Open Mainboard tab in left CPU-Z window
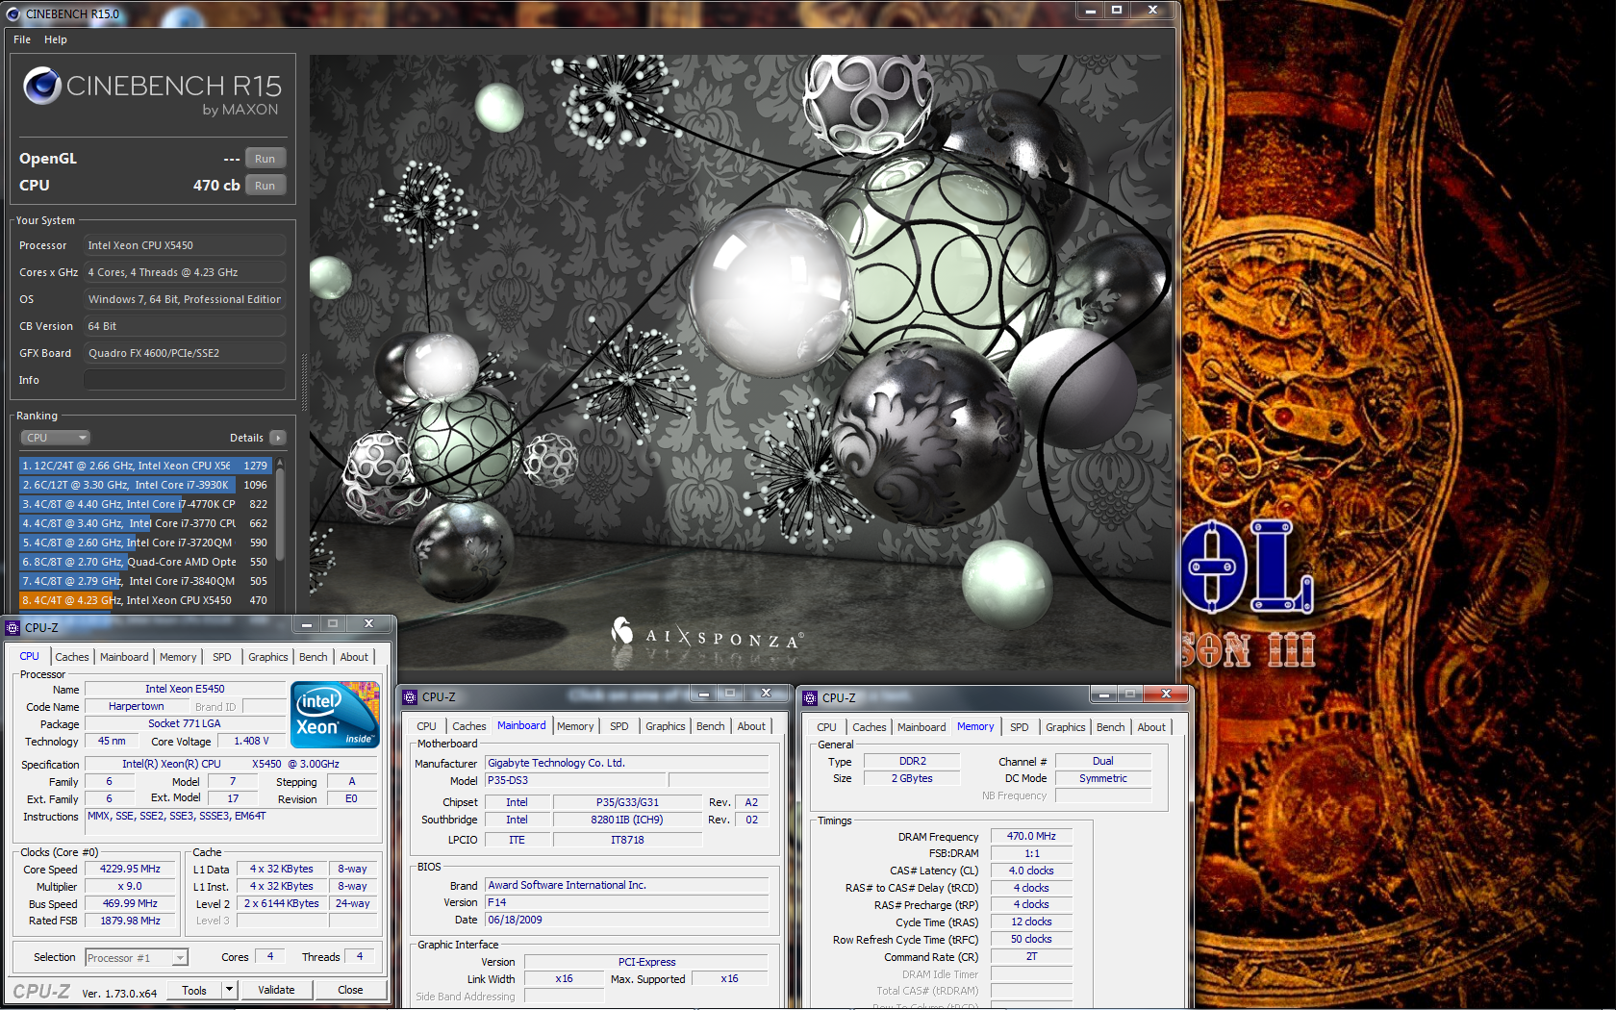Screen dimensions: 1616x1010 (x=124, y=657)
